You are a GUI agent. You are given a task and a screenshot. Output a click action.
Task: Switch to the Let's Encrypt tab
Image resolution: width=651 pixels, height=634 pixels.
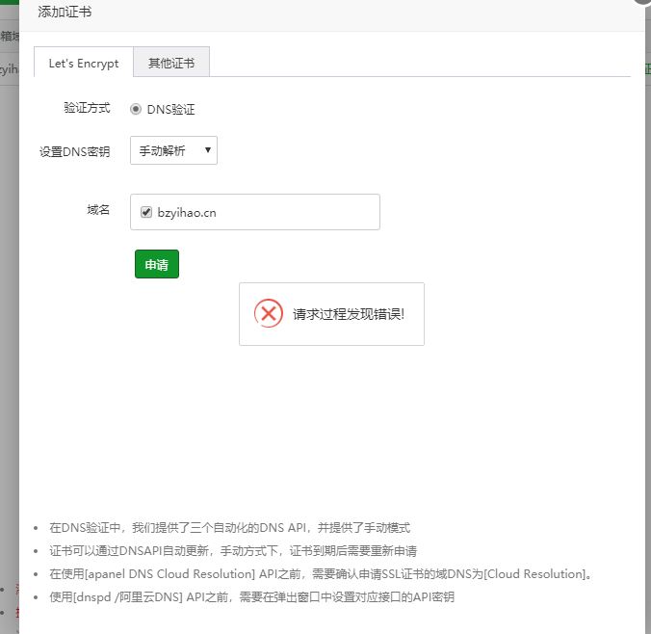click(x=84, y=64)
